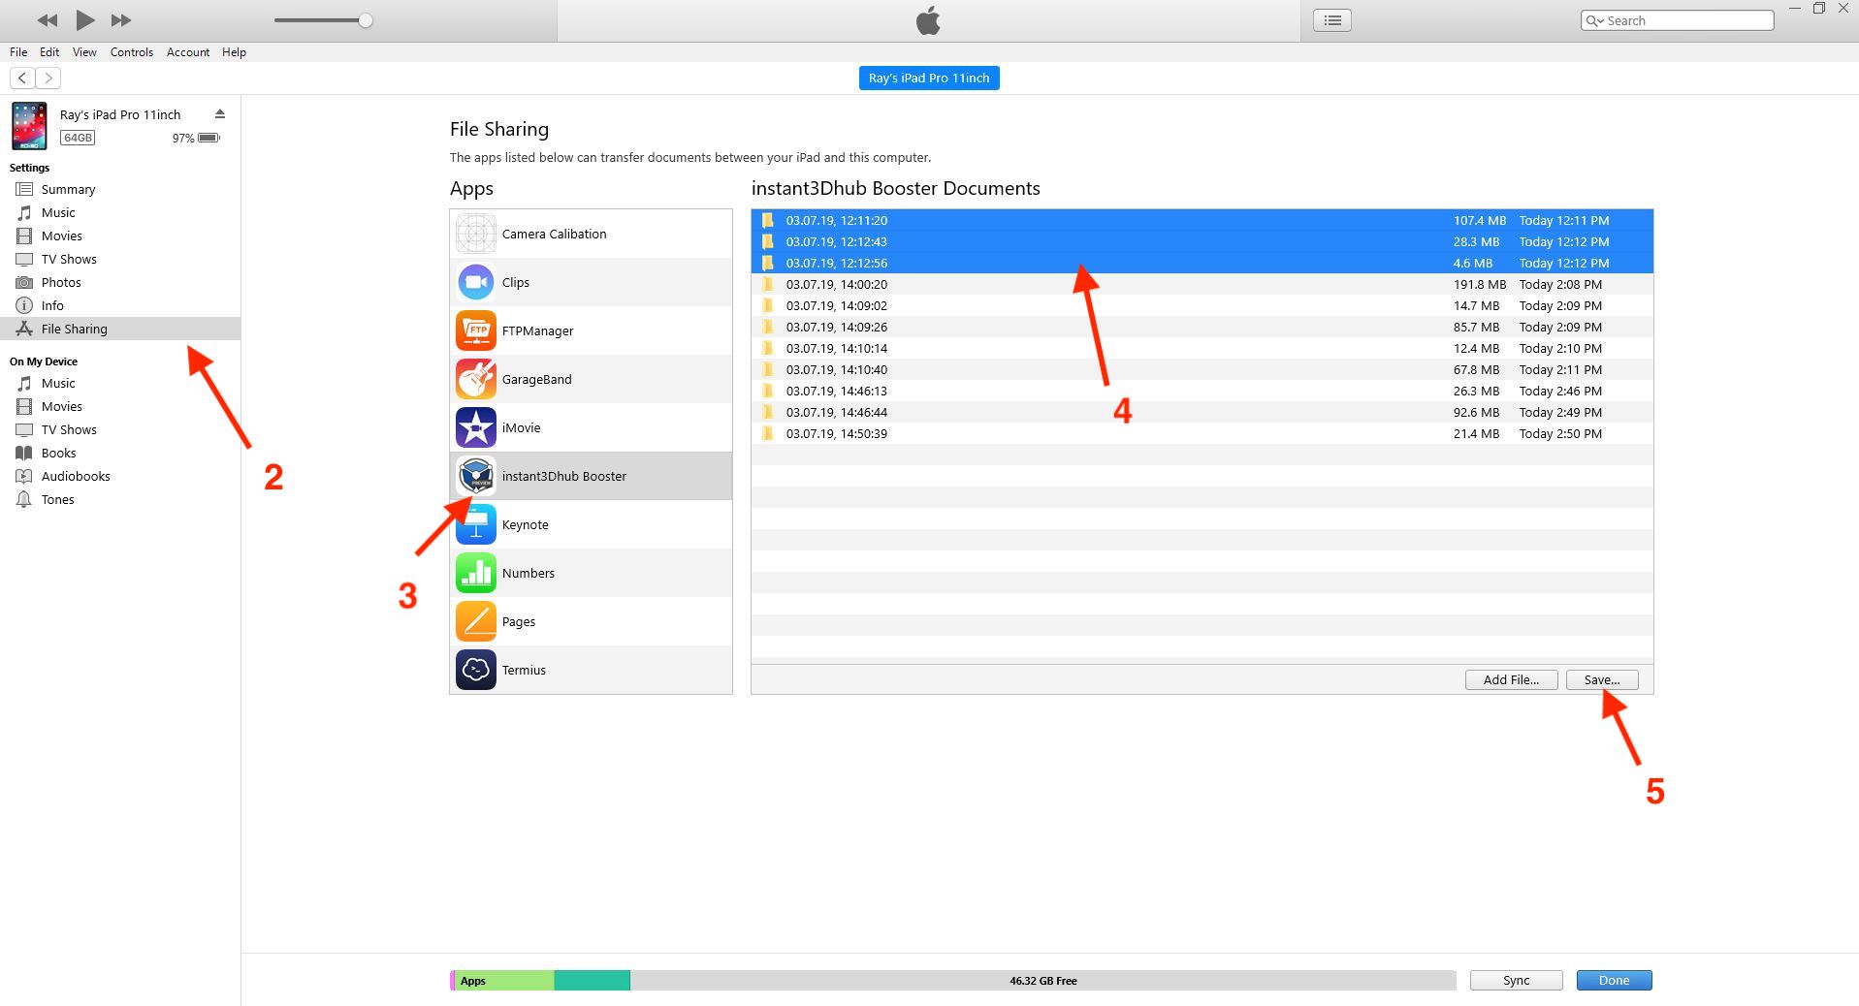This screenshot has height=1006, width=1859.
Task: Select the Keynote app icon
Action: tap(476, 524)
